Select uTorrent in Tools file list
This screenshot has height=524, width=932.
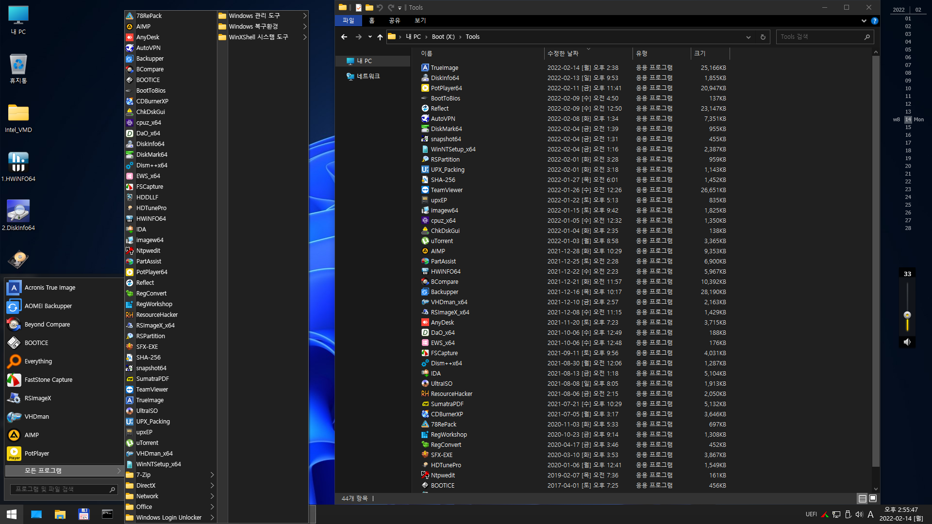click(441, 241)
